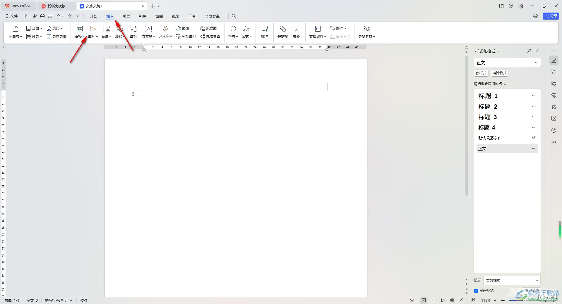The image size is (562, 304).
Task: Add a 批注 comment
Action: click(265, 32)
